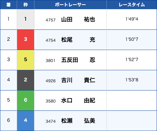This screenshot has width=157, height=131.
Task: Click registration number 4757
Action: click(51, 20)
